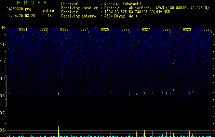Click the Receiving antenna label
The image size is (215, 137).
tap(79, 16)
